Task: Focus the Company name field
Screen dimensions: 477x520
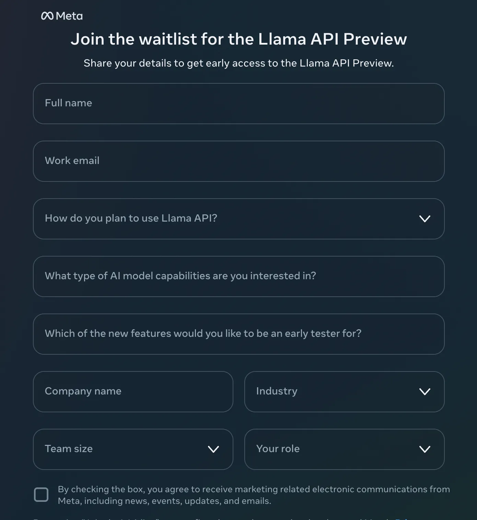Action: (x=133, y=392)
